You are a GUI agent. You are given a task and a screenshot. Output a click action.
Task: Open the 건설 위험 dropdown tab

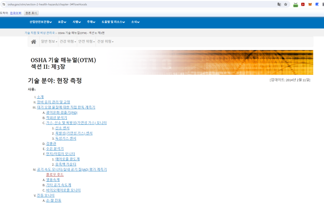coord(105,41)
